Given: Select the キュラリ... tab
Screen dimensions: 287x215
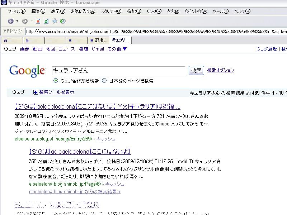Looking at the screenshot, I should pos(120,40).
